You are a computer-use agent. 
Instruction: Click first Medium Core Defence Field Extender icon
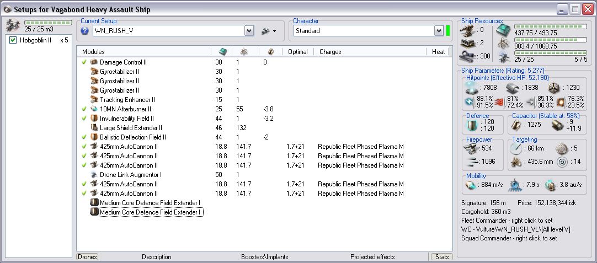tap(94, 202)
